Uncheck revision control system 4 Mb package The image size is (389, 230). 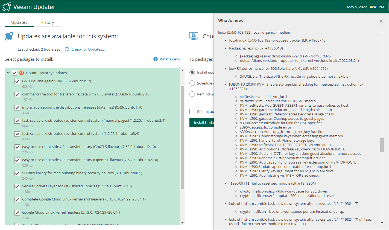click(x=17, y=134)
